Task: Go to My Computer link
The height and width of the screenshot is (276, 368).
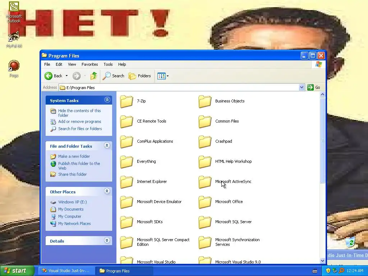Action: pyautogui.click(x=70, y=216)
